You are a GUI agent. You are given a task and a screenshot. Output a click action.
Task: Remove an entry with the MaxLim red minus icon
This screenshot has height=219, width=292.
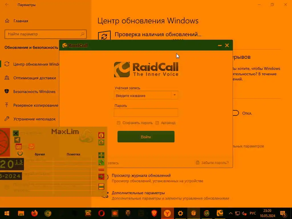[101, 169]
